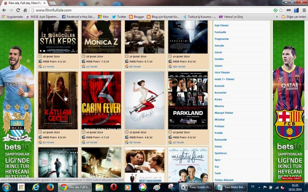Open the Diğer yer imleri folder
The image size is (308, 192).
coord(294,17)
